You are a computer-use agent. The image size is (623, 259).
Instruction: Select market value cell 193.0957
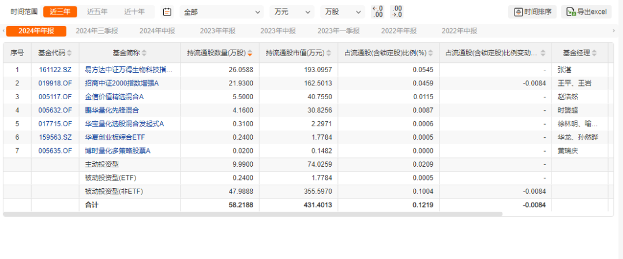click(x=318, y=70)
